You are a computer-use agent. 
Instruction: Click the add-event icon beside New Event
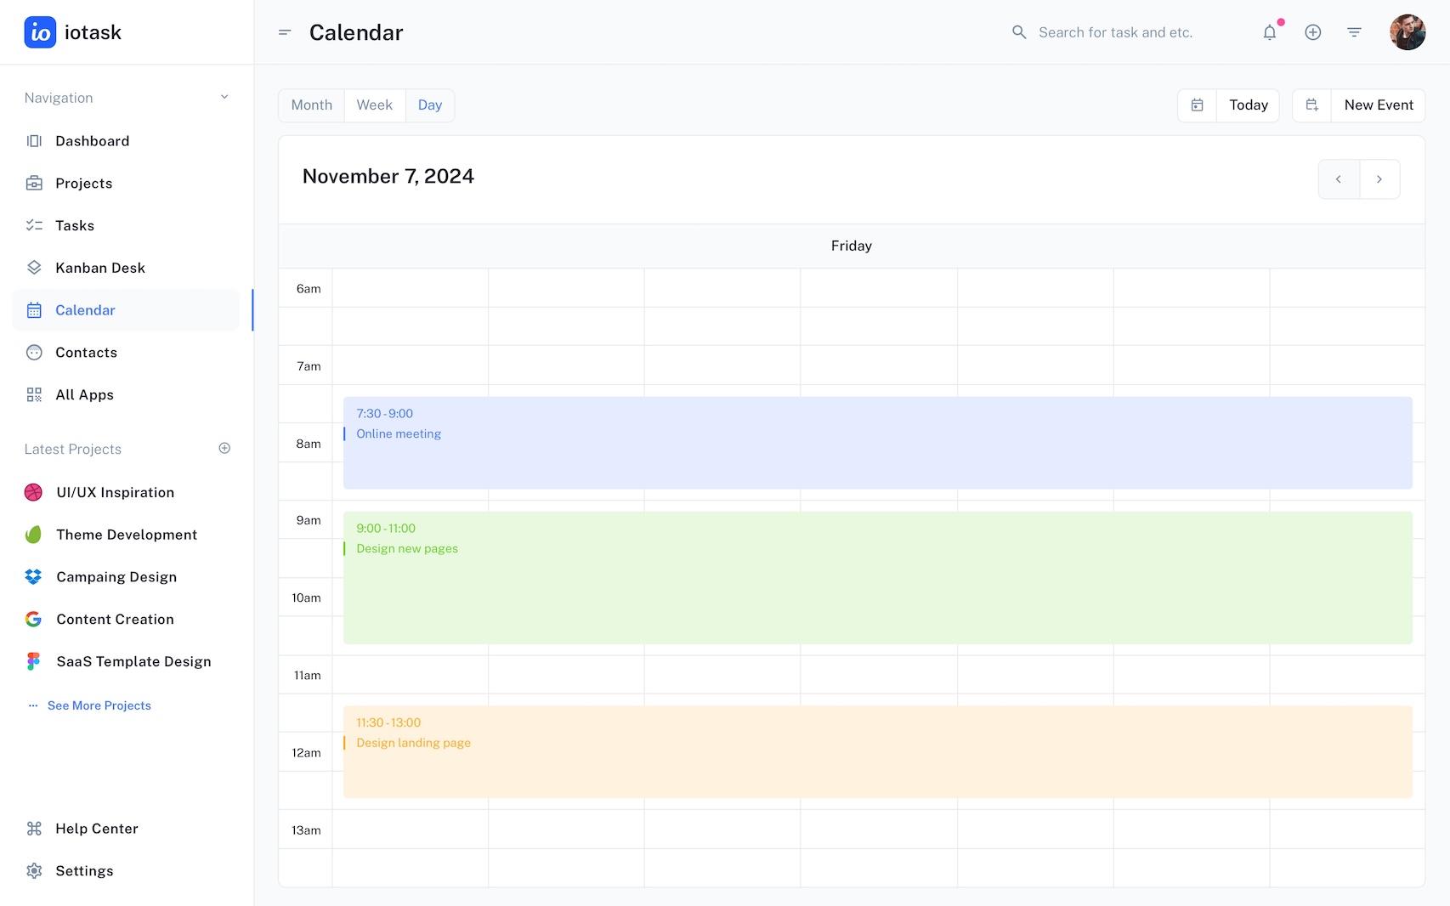pyautogui.click(x=1311, y=105)
